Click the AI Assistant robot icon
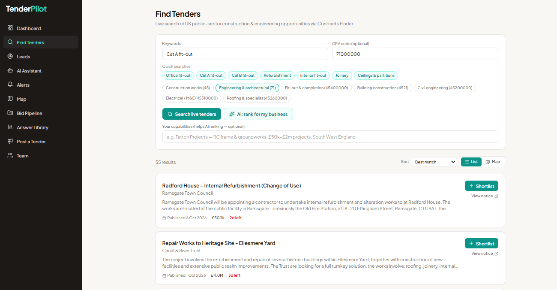 tap(10, 71)
